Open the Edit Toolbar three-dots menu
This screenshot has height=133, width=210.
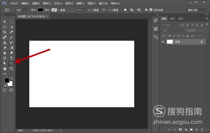(5, 74)
